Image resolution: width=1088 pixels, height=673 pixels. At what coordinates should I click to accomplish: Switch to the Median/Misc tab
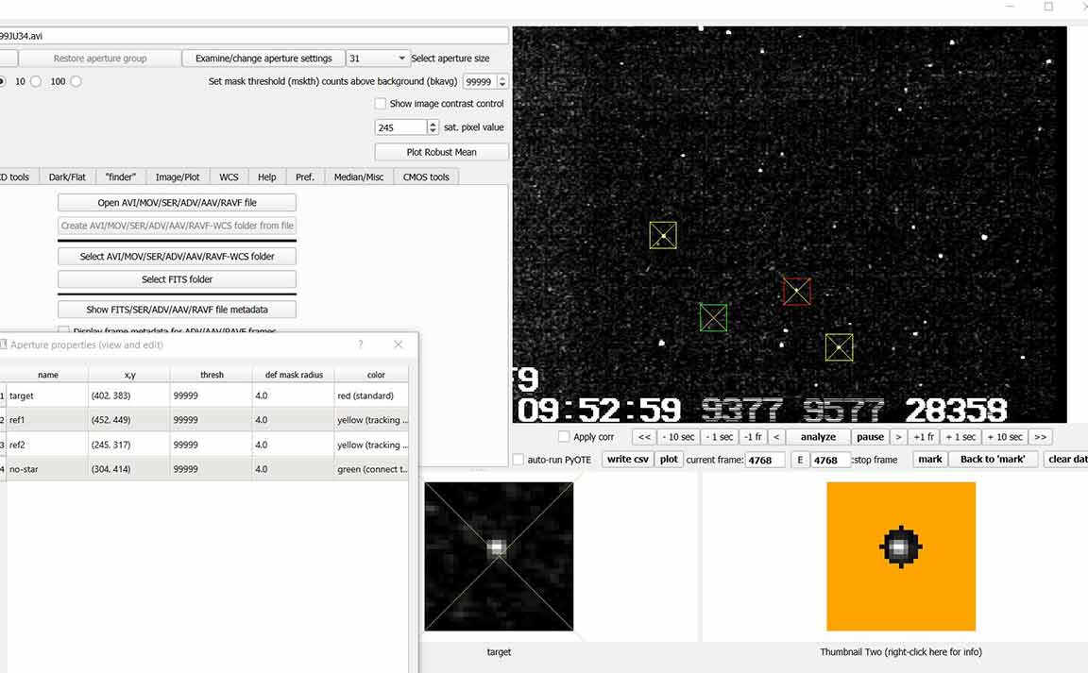click(x=359, y=177)
